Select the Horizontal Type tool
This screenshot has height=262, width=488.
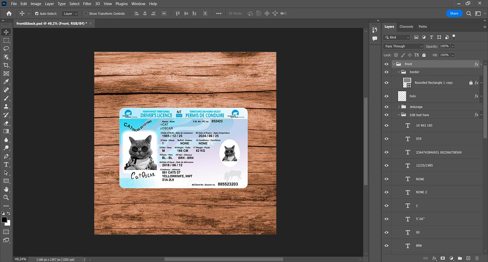click(6, 164)
